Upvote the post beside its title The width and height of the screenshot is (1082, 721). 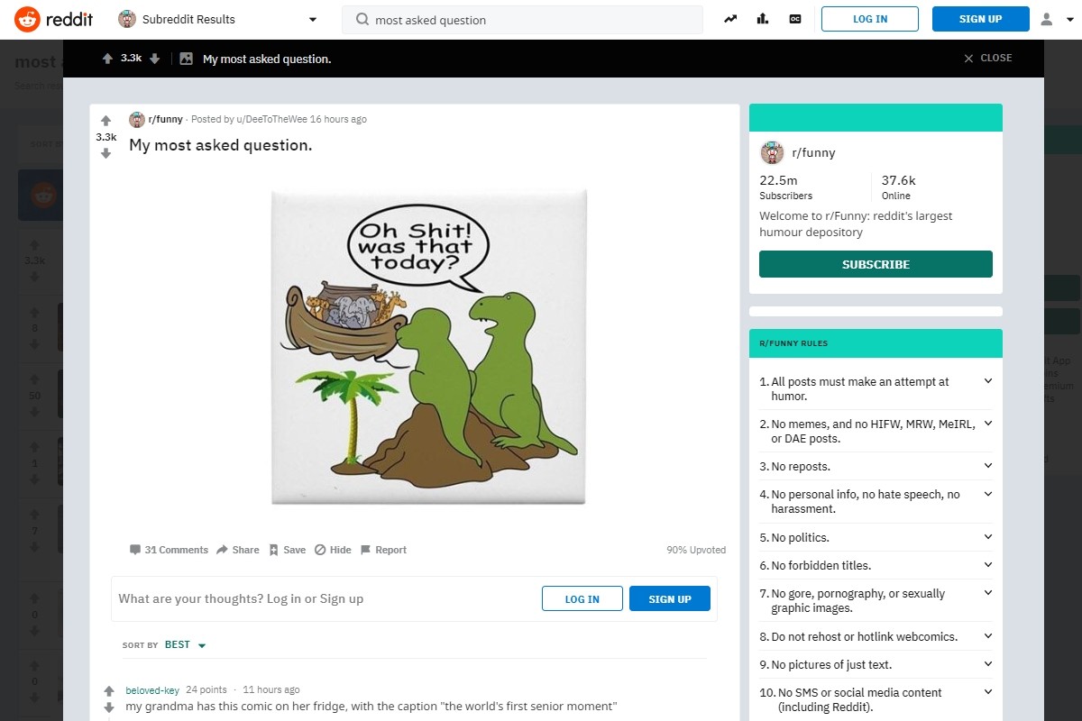click(106, 121)
